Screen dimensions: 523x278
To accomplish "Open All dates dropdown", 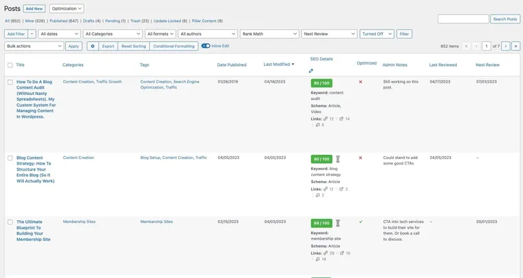I will pyautogui.click(x=59, y=34).
